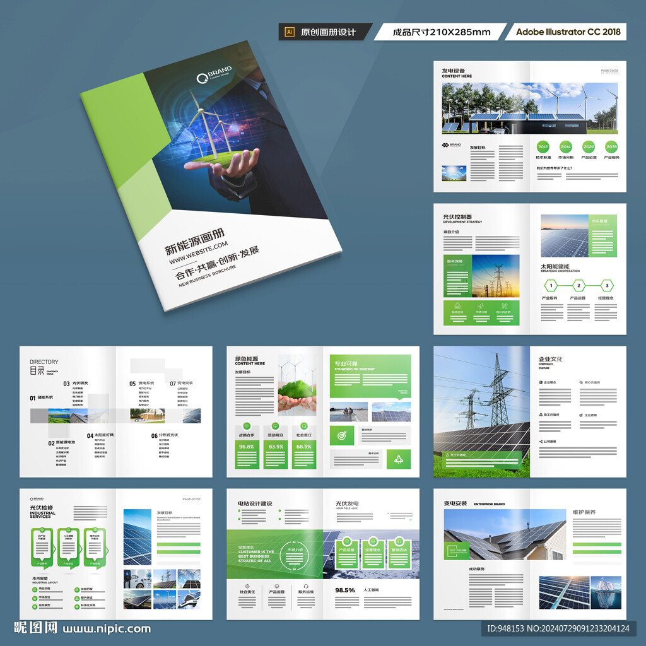Click the 成品尺寸210X285mm label
The width and height of the screenshot is (646, 646).
coord(441,32)
